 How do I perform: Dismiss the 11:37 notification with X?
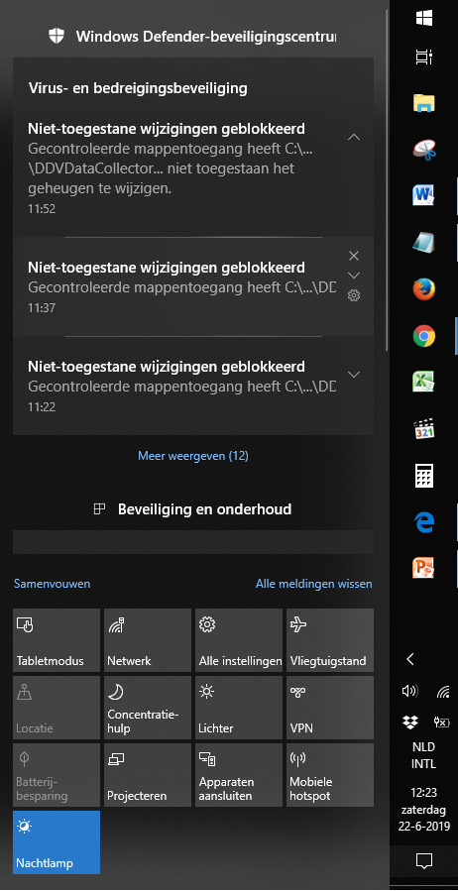coord(354,256)
